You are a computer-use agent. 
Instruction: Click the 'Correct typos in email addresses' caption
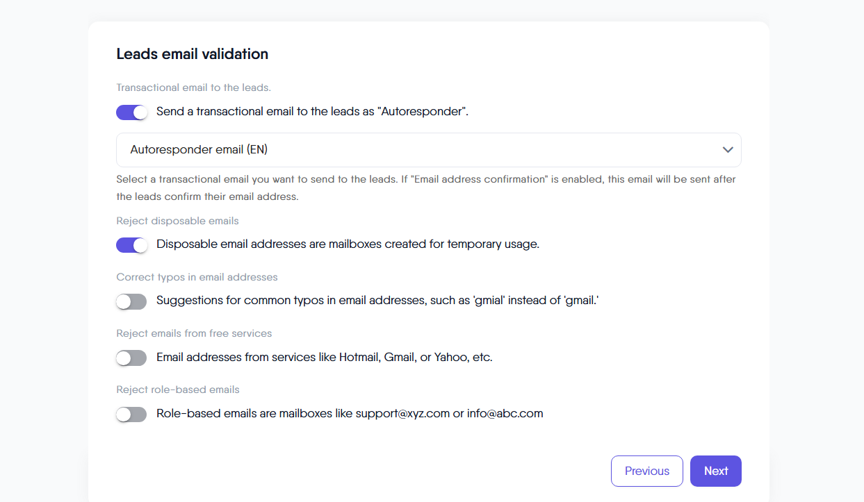[197, 277]
